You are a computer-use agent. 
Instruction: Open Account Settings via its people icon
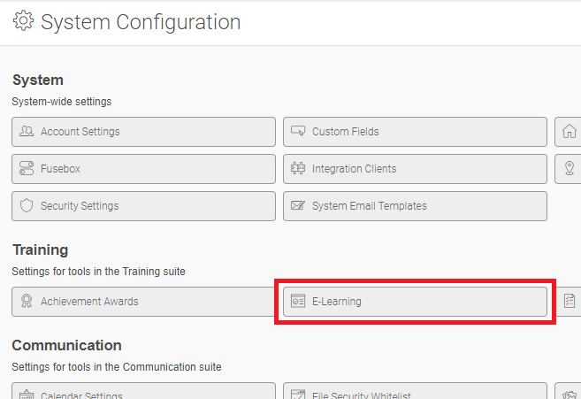27,131
